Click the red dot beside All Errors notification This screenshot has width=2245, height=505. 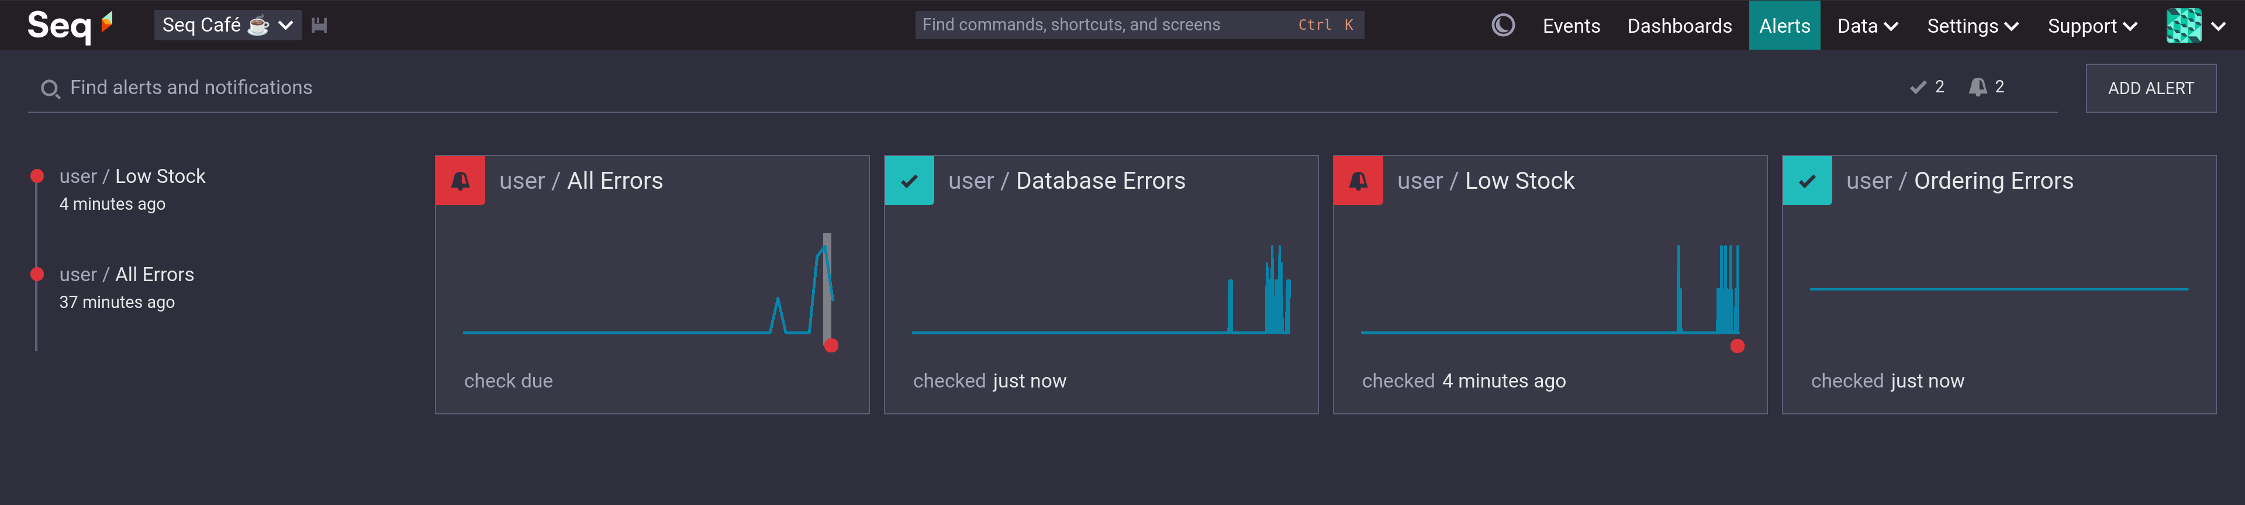pos(37,274)
